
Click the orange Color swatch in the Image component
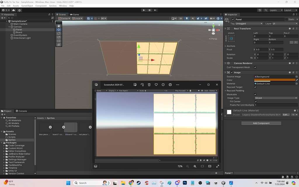point(275,80)
